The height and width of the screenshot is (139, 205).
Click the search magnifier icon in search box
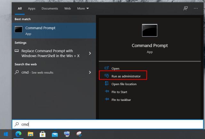pos(17,124)
